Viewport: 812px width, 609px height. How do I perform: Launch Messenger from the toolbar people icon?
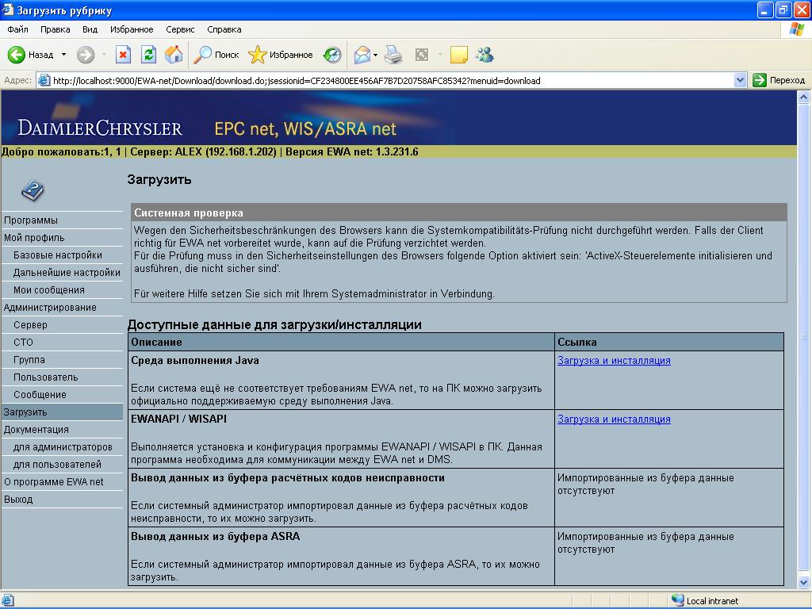(485, 55)
